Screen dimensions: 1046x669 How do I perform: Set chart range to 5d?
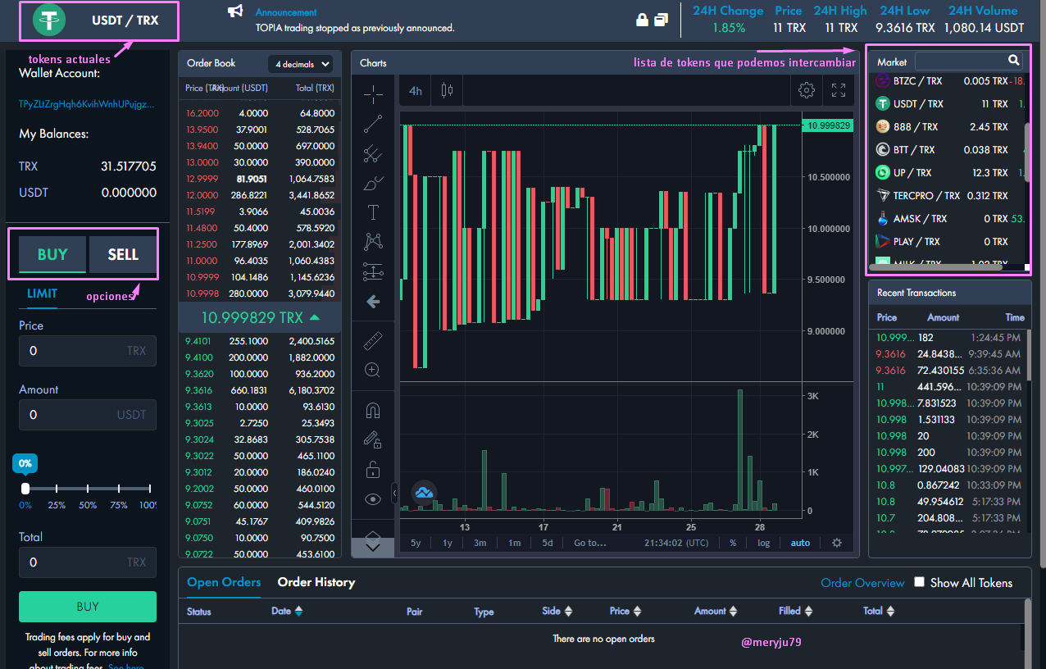coord(547,543)
